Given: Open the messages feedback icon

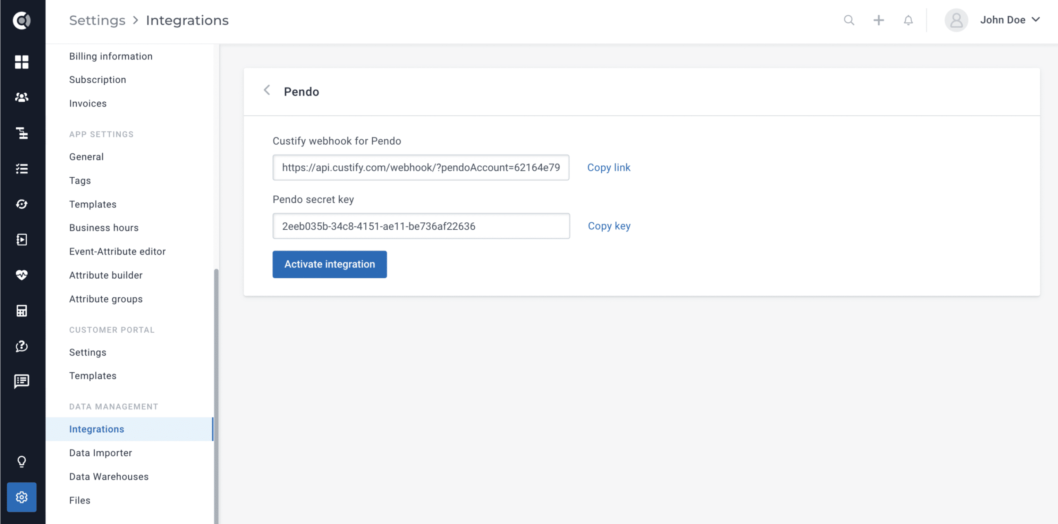Looking at the screenshot, I should [21, 381].
